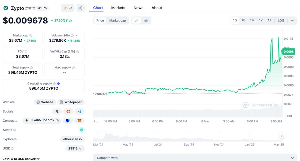Show Total supply info icon

coord(31,68)
